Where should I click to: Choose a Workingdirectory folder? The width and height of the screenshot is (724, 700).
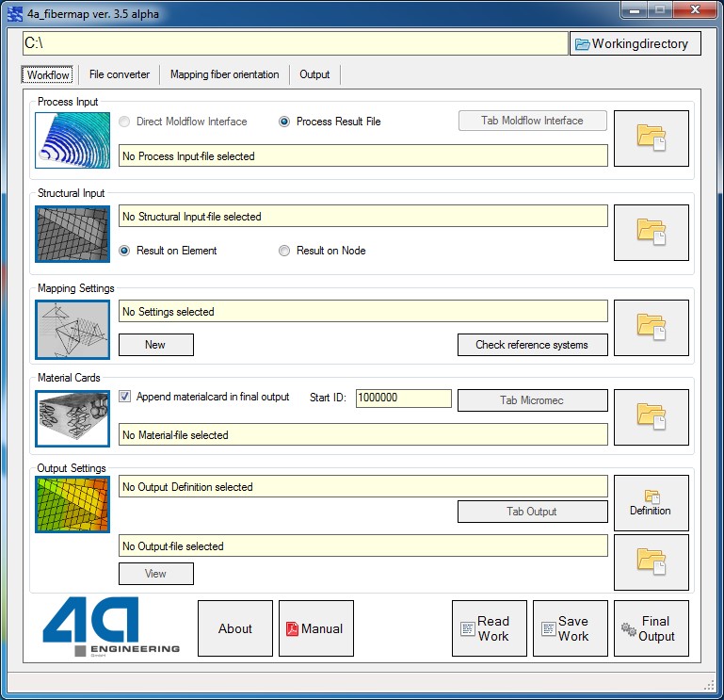(x=636, y=43)
